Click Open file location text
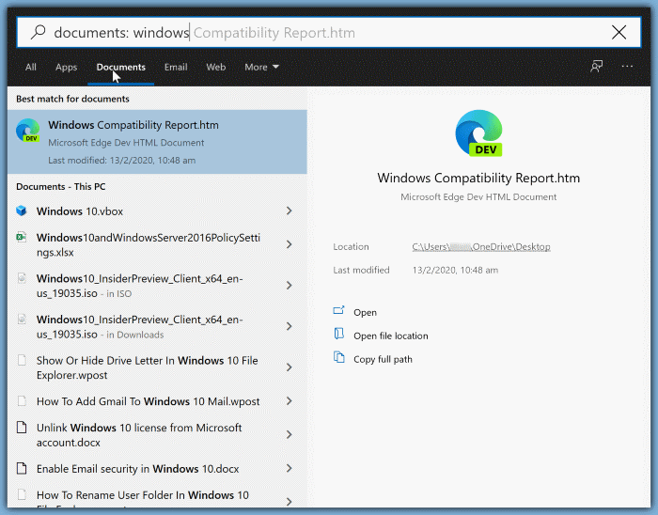The height and width of the screenshot is (515, 658). pos(391,336)
